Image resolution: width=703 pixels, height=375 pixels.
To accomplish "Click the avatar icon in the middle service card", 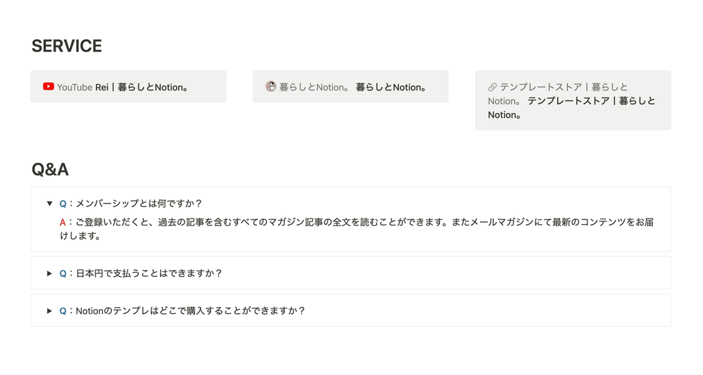I will click(270, 86).
